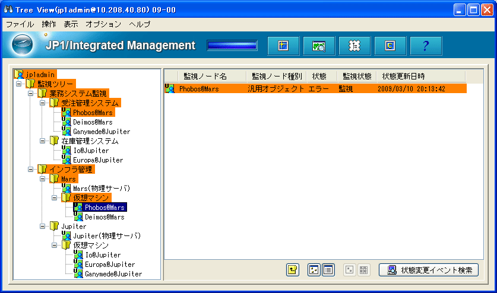The image size is (497, 293).
Task: Switch to icon view using the bottom bar
Action: 314,270
